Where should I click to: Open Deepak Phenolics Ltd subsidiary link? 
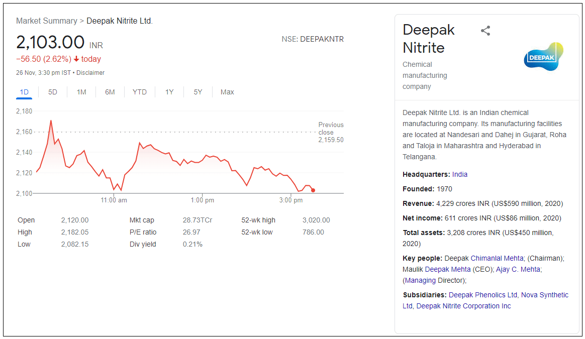coord(482,295)
